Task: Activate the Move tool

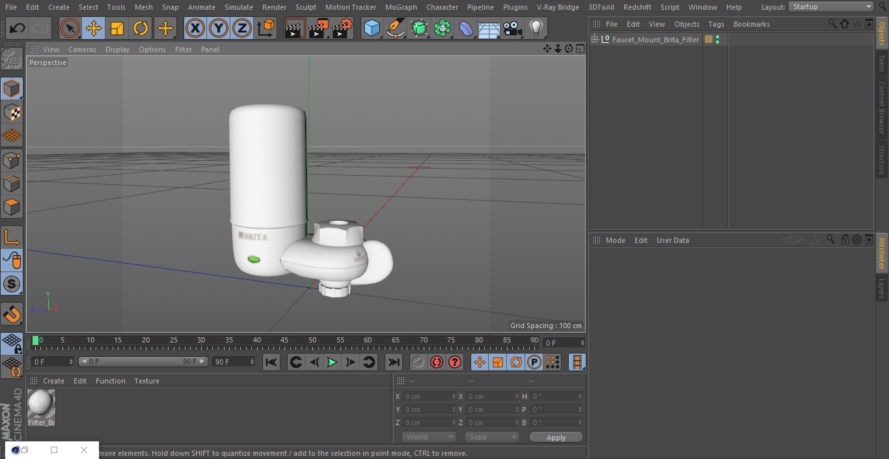Action: click(94, 28)
